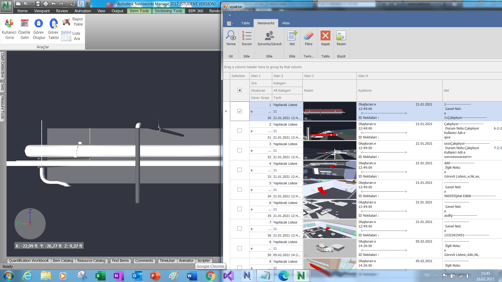
Task: Click Yerine Git magnifier icon
Action: 231,36
